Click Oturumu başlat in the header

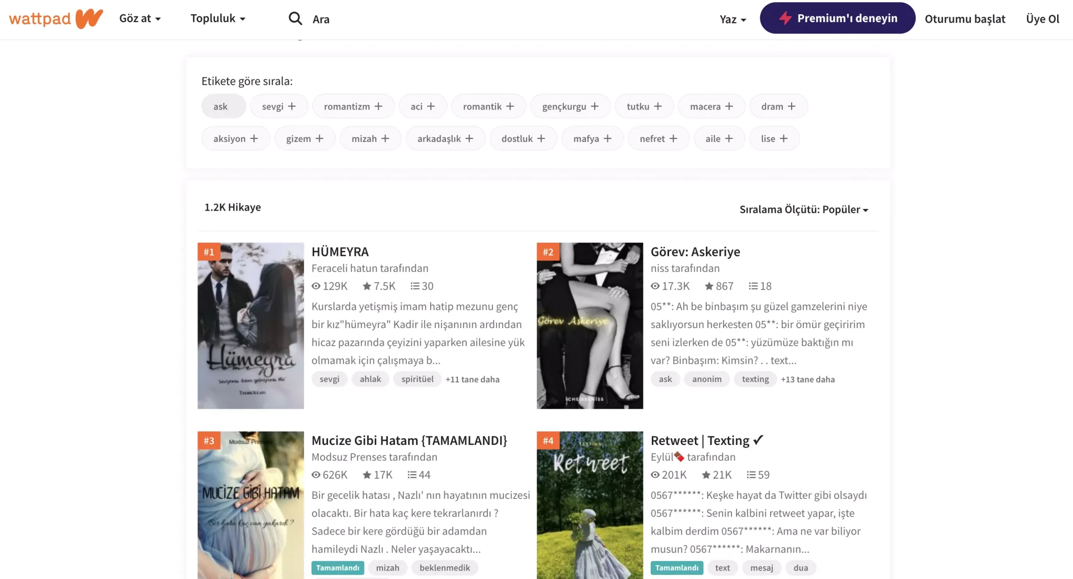(x=965, y=19)
